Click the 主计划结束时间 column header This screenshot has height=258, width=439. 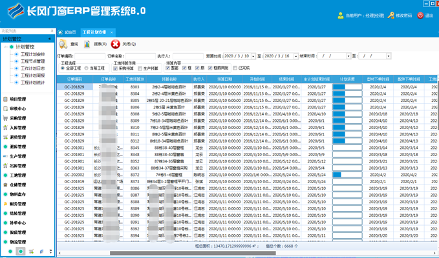[317, 79]
